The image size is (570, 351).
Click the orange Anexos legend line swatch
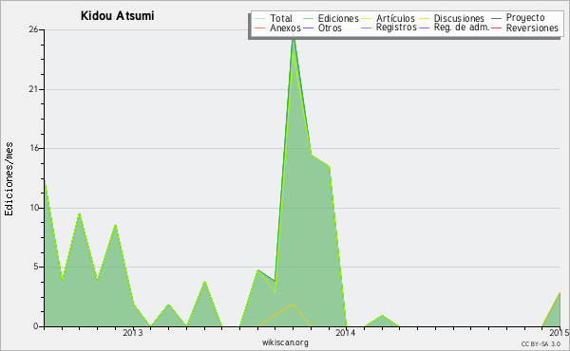pyautogui.click(x=260, y=28)
